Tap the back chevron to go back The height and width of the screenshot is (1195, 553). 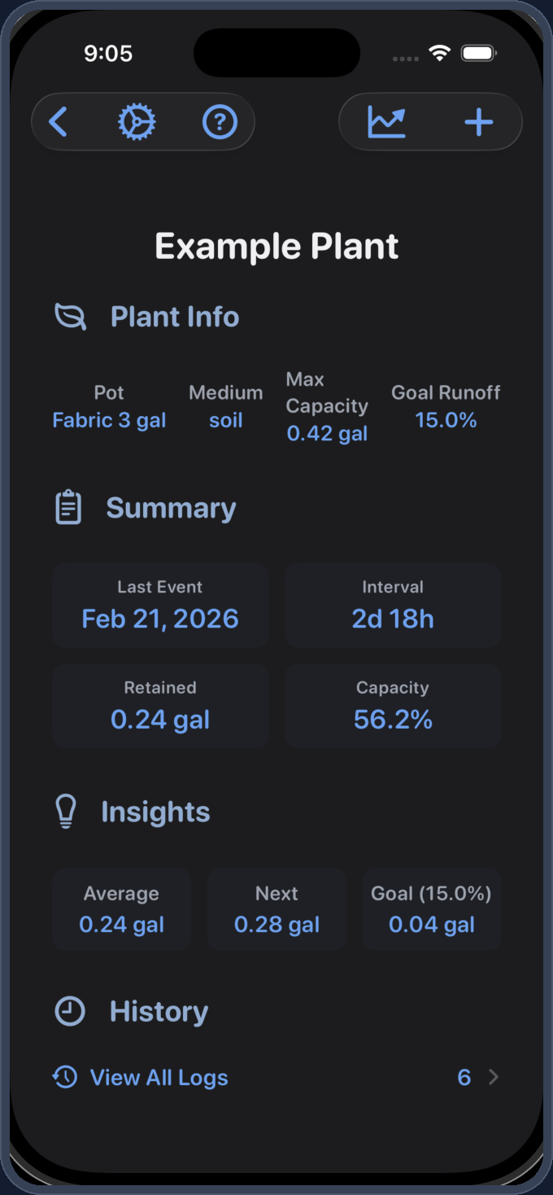(57, 121)
